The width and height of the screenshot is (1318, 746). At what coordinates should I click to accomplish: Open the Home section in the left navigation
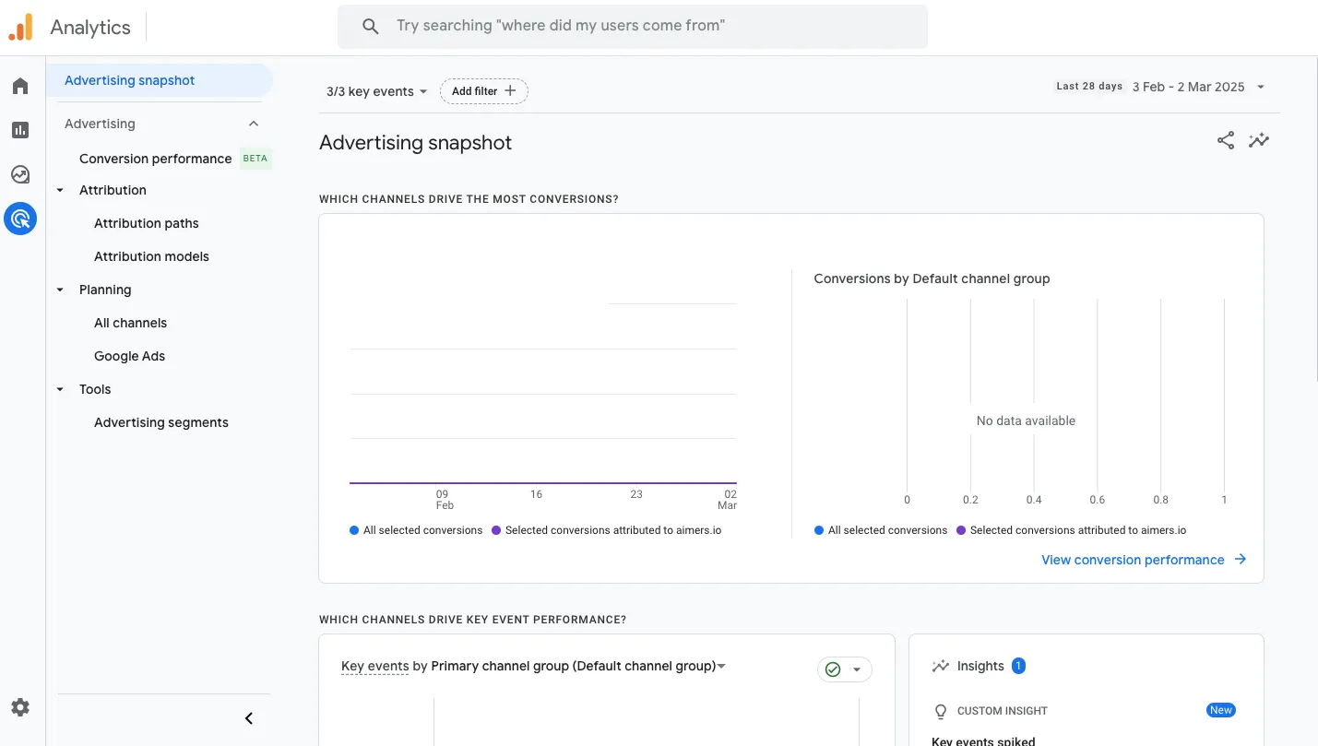pos(20,85)
